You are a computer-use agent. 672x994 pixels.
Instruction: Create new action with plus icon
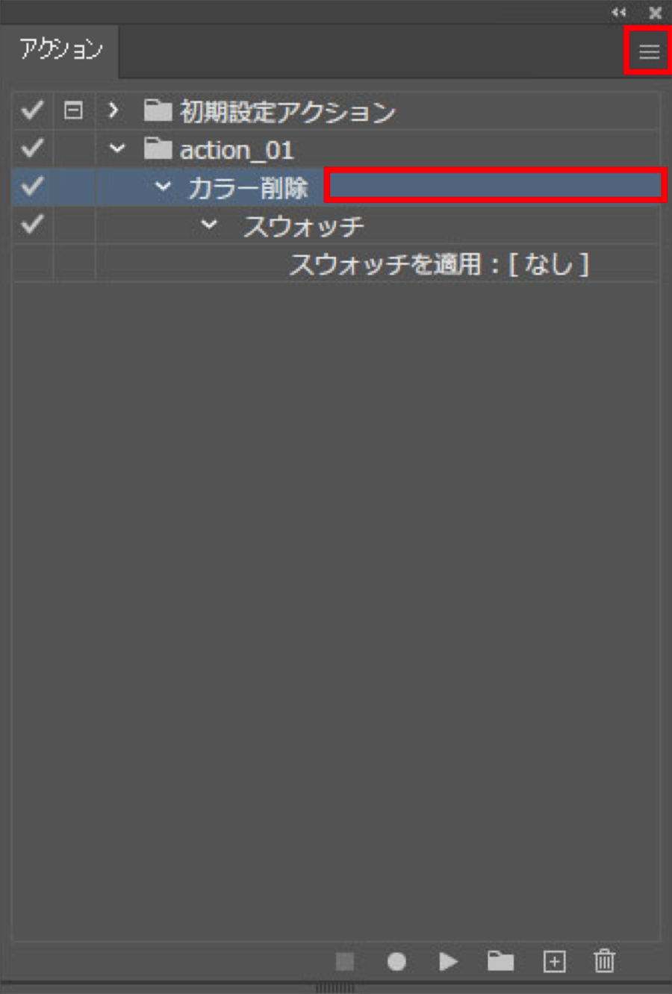[554, 961]
